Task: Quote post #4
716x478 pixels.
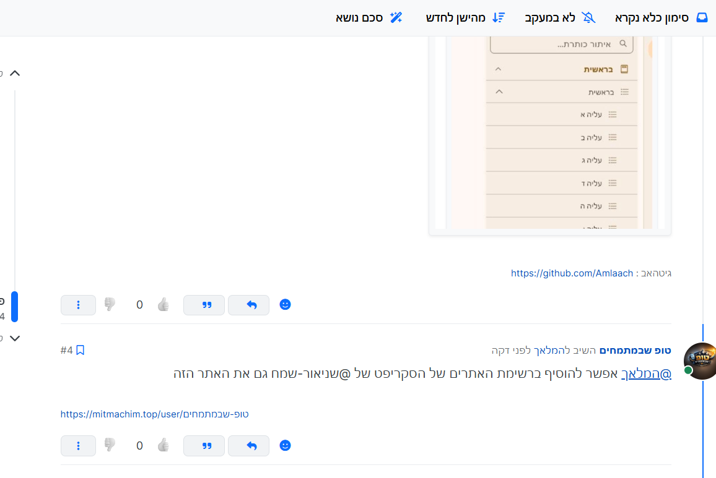Action: coord(204,446)
